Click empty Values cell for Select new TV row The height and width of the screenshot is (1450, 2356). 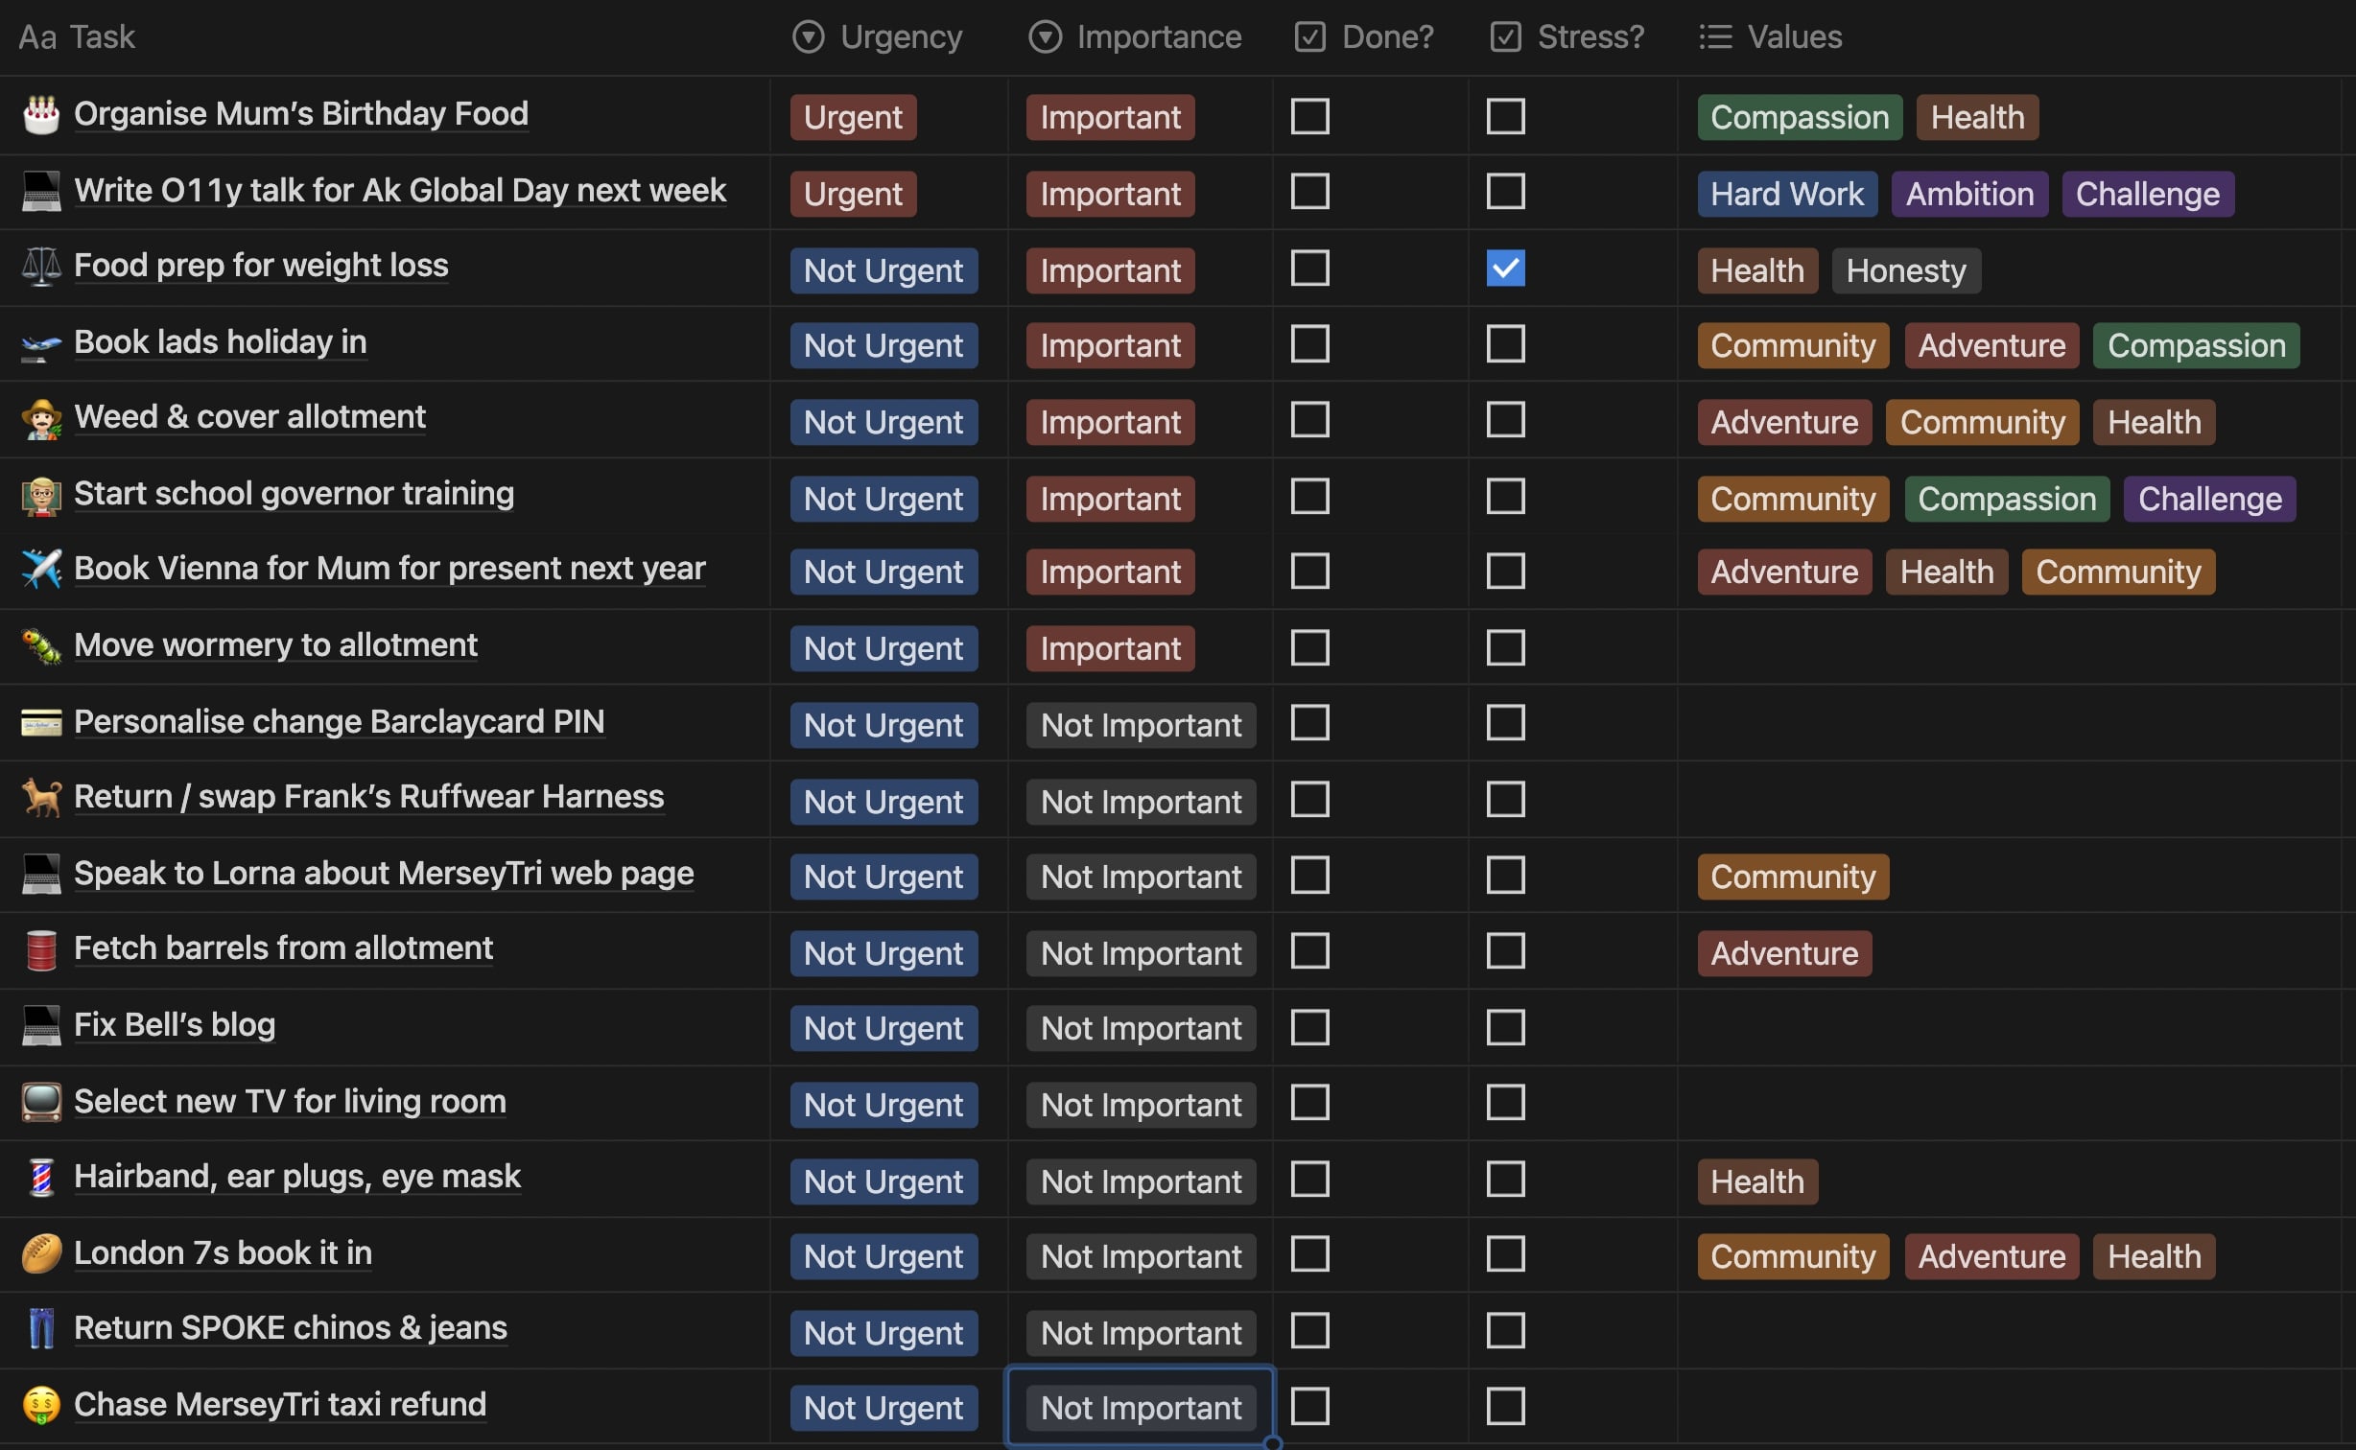click(x=2005, y=1103)
